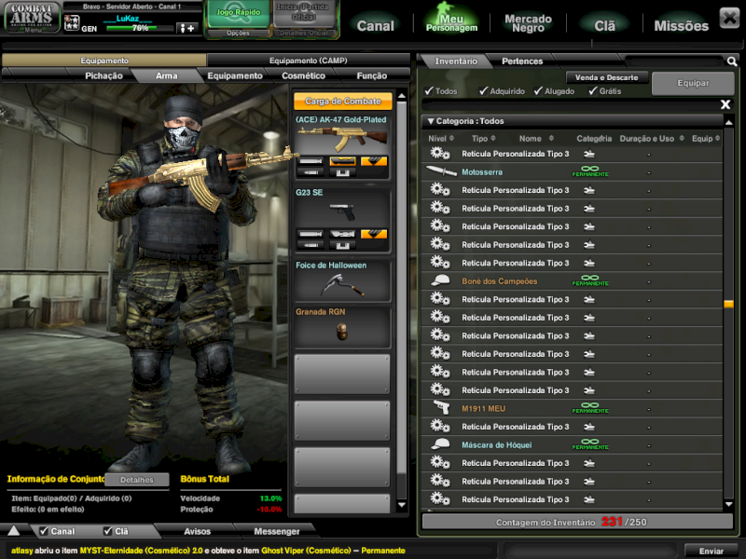Open the Mercado Negro menu
Screen dimensions: 746x559
(x=528, y=23)
